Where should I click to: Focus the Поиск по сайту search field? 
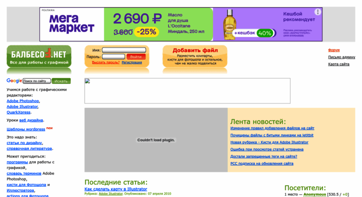[x=37, y=81]
